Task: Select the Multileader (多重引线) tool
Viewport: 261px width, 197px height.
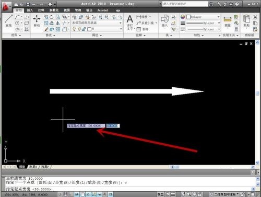Action: click(145, 23)
